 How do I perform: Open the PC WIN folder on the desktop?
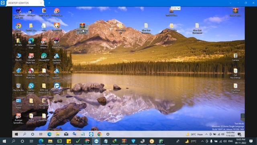point(18,42)
